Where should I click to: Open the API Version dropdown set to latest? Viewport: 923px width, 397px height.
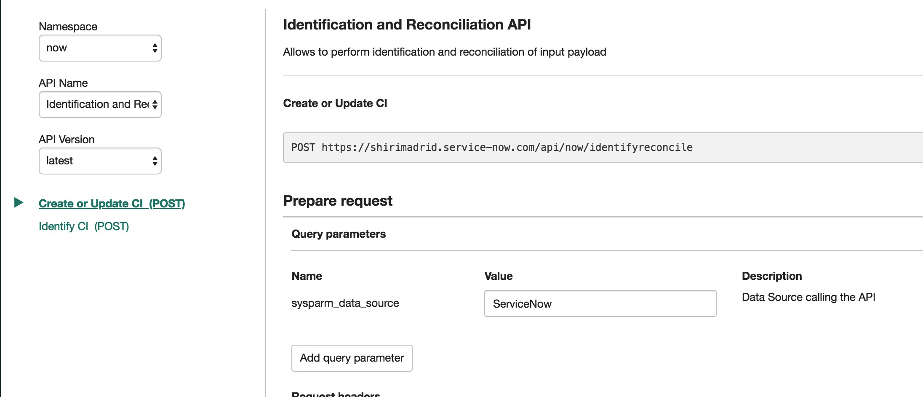[x=100, y=161]
